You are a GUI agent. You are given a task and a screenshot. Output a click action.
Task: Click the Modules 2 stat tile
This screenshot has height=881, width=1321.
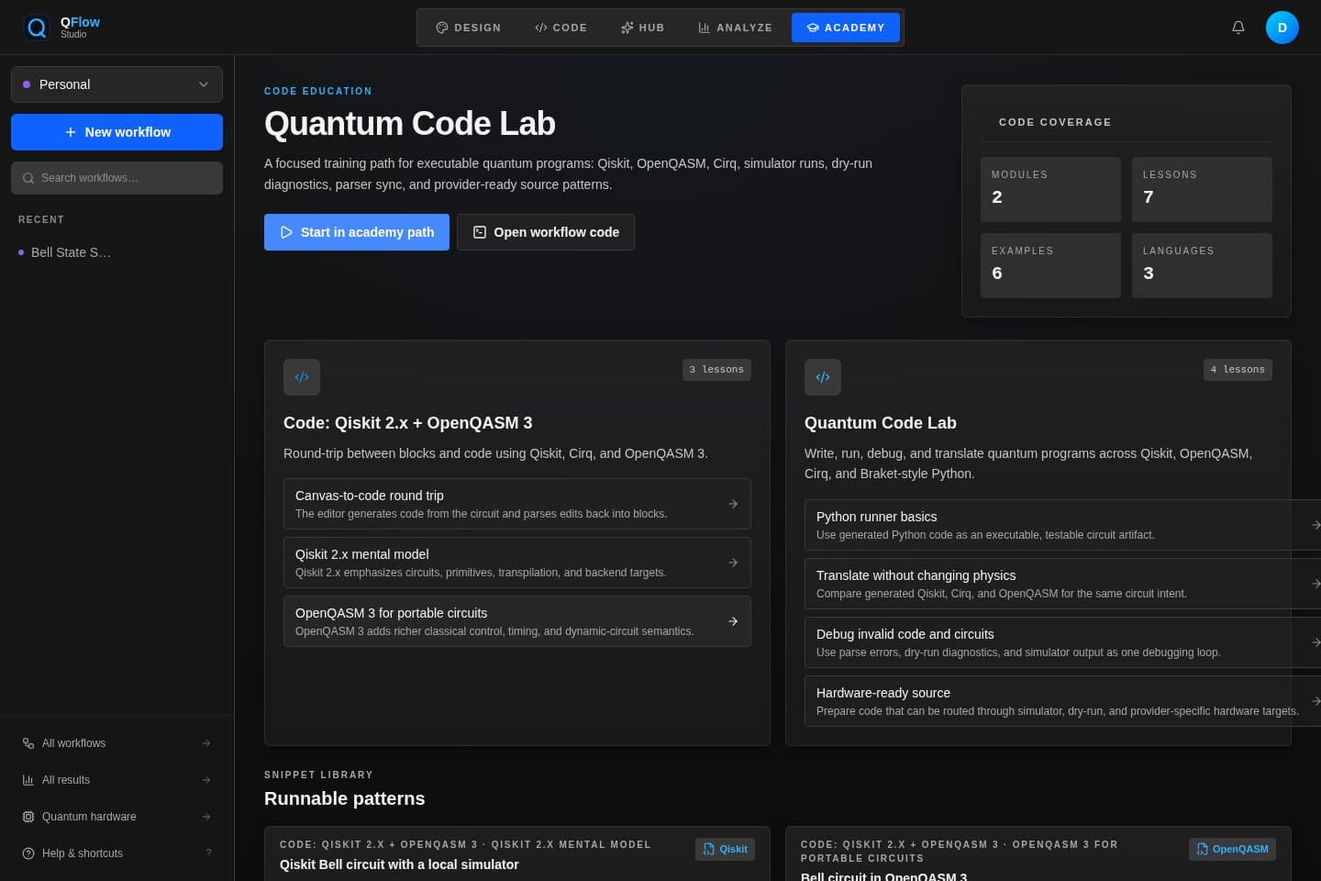pyautogui.click(x=1050, y=189)
